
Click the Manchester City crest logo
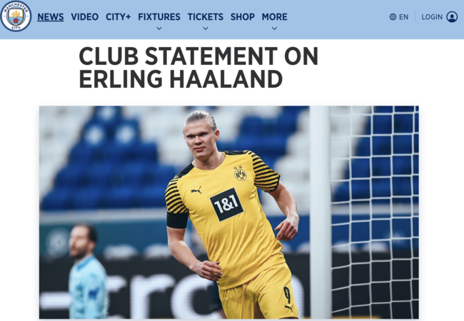[16, 16]
